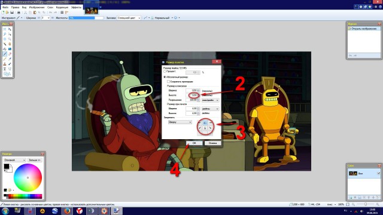This screenshot has width=383, height=215.
Task: Open the File menu
Action: coord(5,7)
